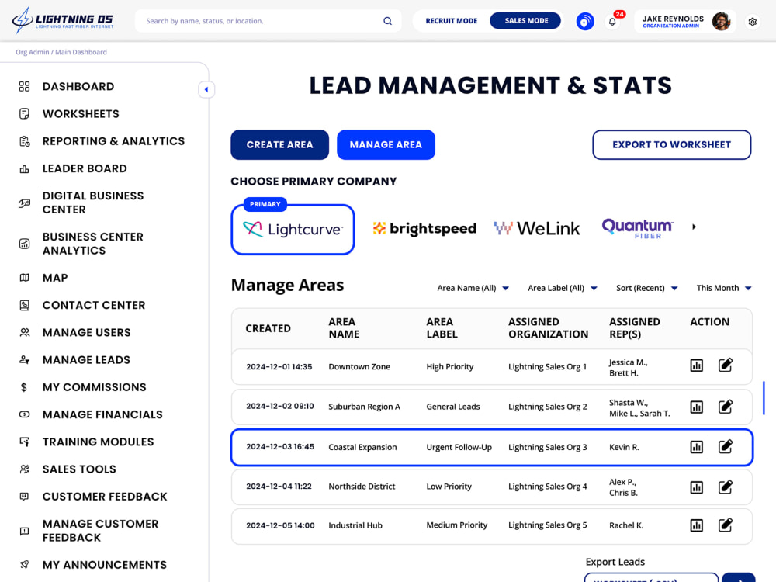The height and width of the screenshot is (582, 776).
Task: Open the blue location pin icon
Action: pos(585,21)
